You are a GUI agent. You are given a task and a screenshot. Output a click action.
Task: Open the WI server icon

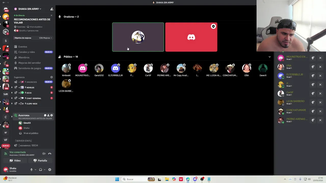point(6,32)
